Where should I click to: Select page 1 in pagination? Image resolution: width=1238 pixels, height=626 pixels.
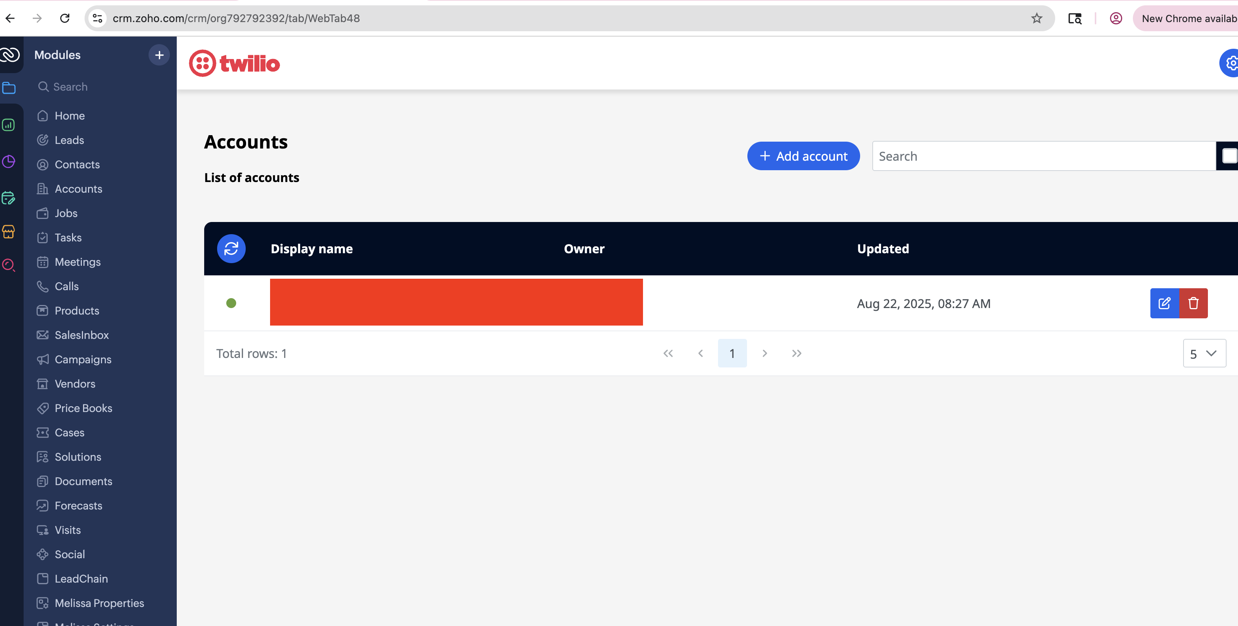(732, 354)
